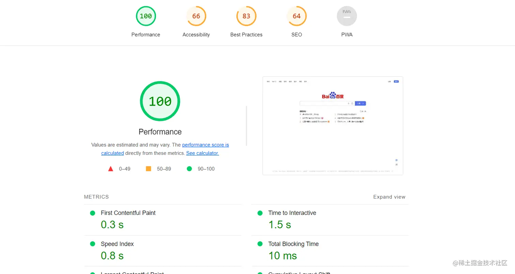Click the METRICS section heading

click(96, 197)
